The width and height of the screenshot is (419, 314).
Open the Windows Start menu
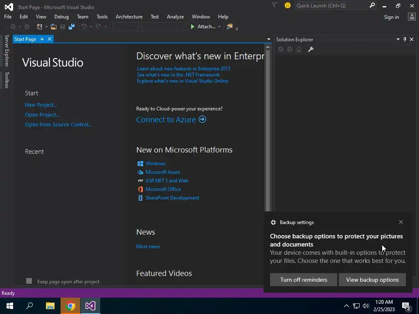10,306
